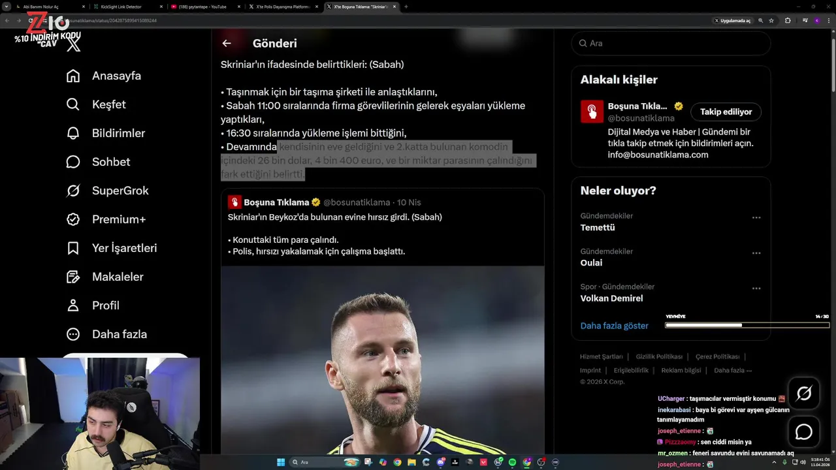Image resolution: width=836 pixels, height=470 pixels.
Task: Open File Explorer from the taskbar
Action: tap(411, 462)
